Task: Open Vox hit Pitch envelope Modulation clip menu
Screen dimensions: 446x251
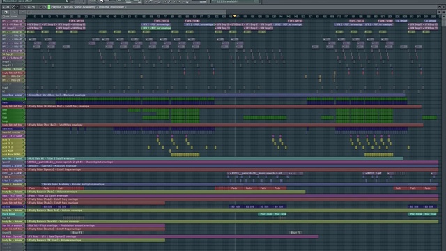Action: (x=28, y=225)
